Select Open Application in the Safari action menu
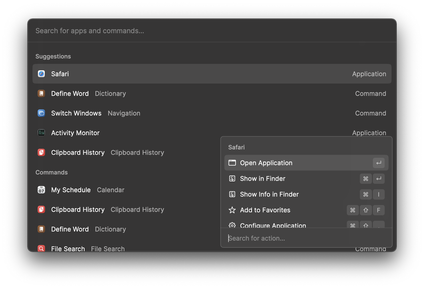The image size is (424, 288). tap(306, 163)
